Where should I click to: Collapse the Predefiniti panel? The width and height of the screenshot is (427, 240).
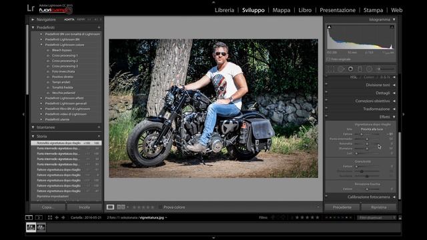click(33, 27)
